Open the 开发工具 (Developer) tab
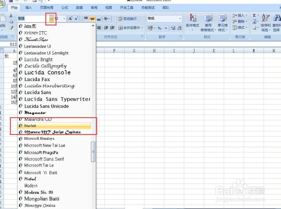 tap(126, 8)
